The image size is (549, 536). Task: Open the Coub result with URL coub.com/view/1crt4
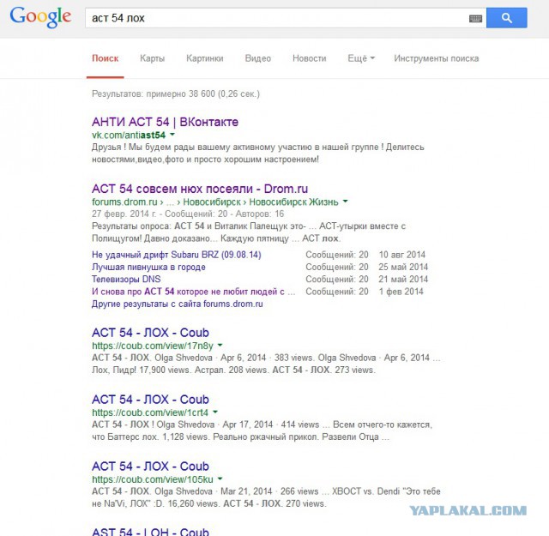pyautogui.click(x=150, y=400)
